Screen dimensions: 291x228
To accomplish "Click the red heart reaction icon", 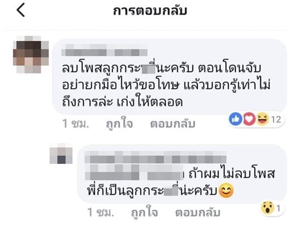I will point(249,119).
